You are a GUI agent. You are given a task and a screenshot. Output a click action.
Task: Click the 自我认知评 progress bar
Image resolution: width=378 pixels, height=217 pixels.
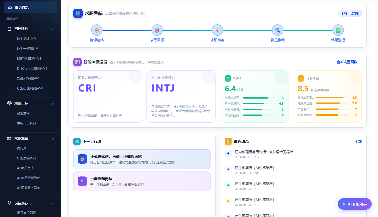259,98
